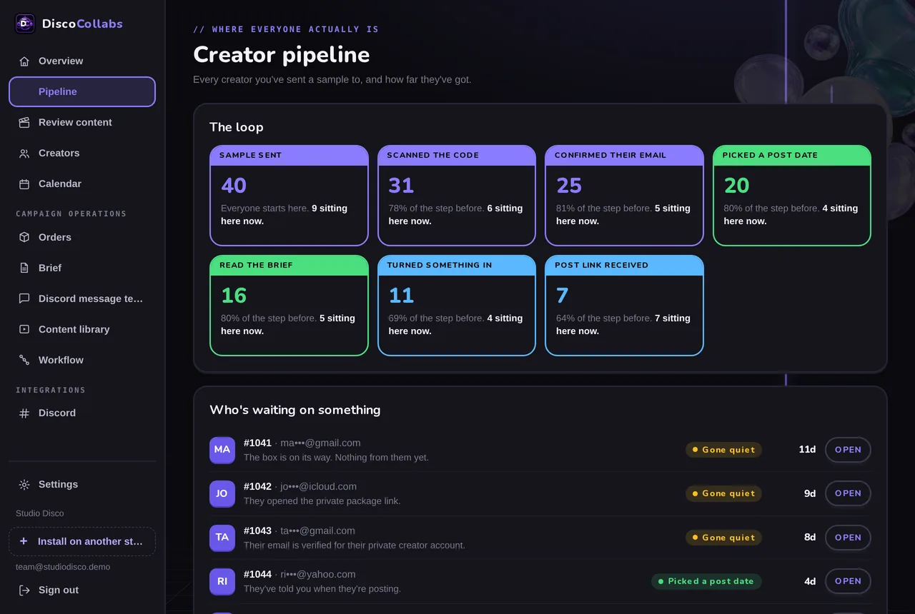Click the DiscoCollabs logo icon

[25, 24]
